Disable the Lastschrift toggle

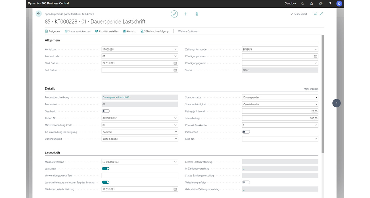(106, 168)
